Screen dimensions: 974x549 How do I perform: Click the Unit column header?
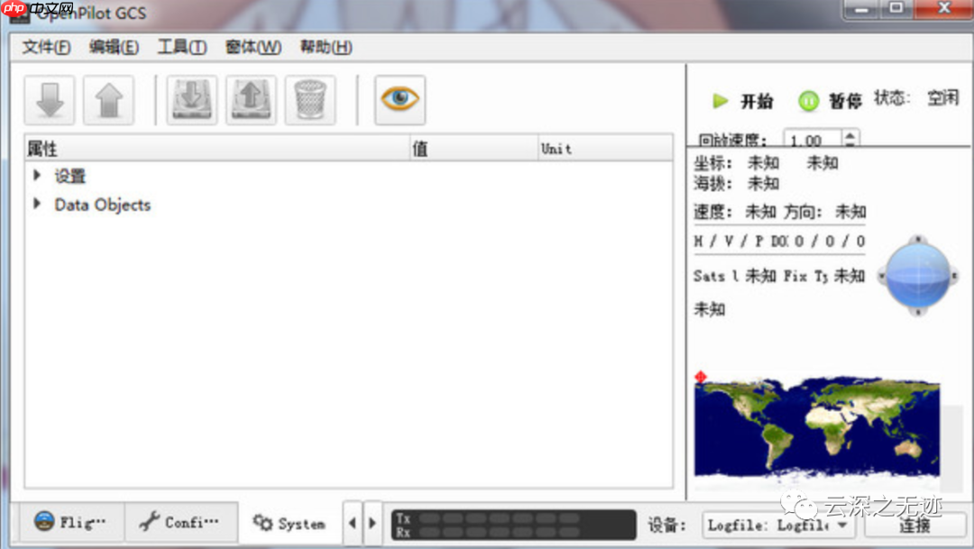point(605,149)
